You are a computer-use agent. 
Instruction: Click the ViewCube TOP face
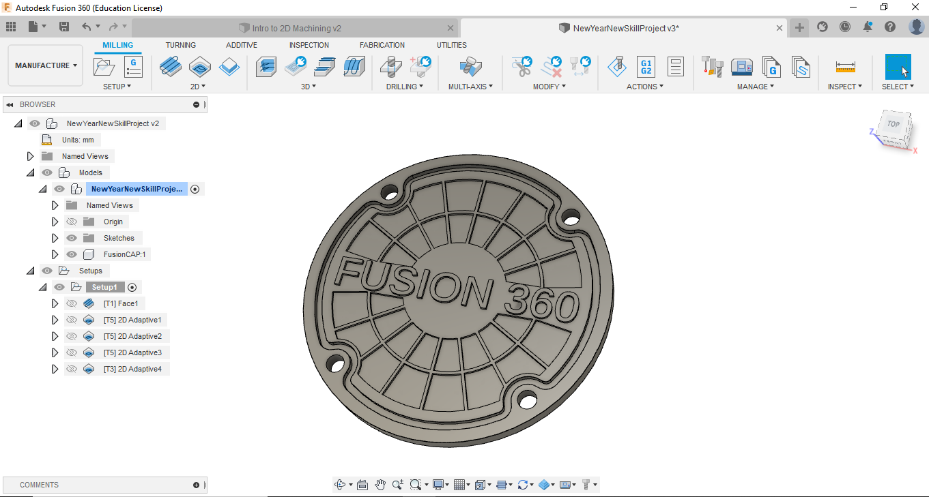coord(893,125)
